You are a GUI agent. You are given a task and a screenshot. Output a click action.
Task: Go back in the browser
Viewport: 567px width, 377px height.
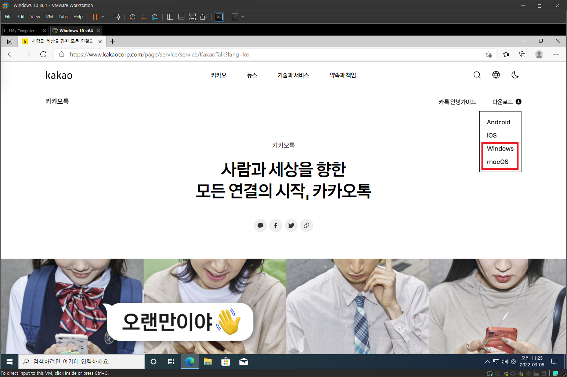coord(11,54)
